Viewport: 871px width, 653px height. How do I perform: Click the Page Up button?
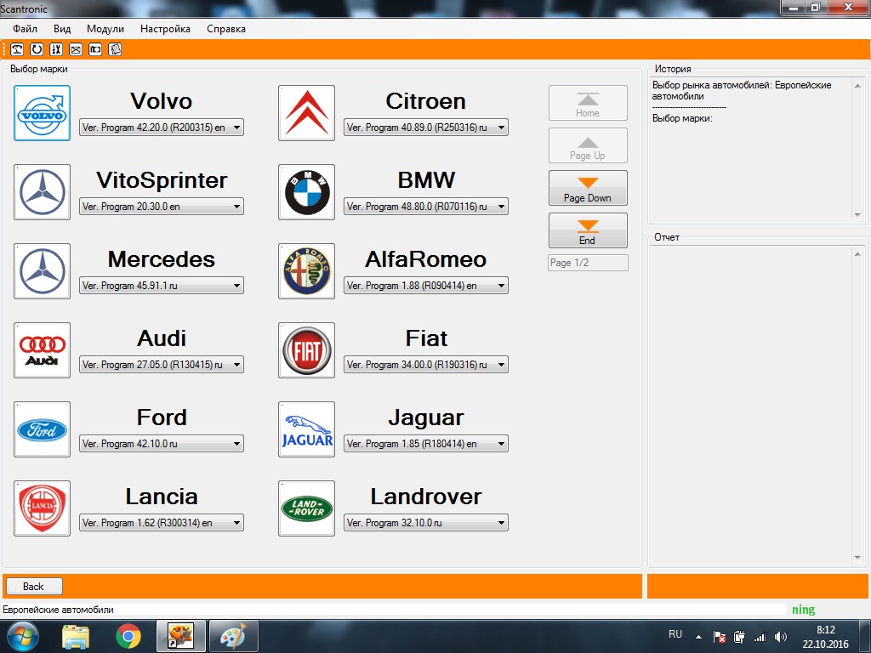tap(588, 145)
